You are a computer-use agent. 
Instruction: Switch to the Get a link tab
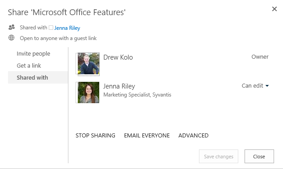click(x=29, y=65)
